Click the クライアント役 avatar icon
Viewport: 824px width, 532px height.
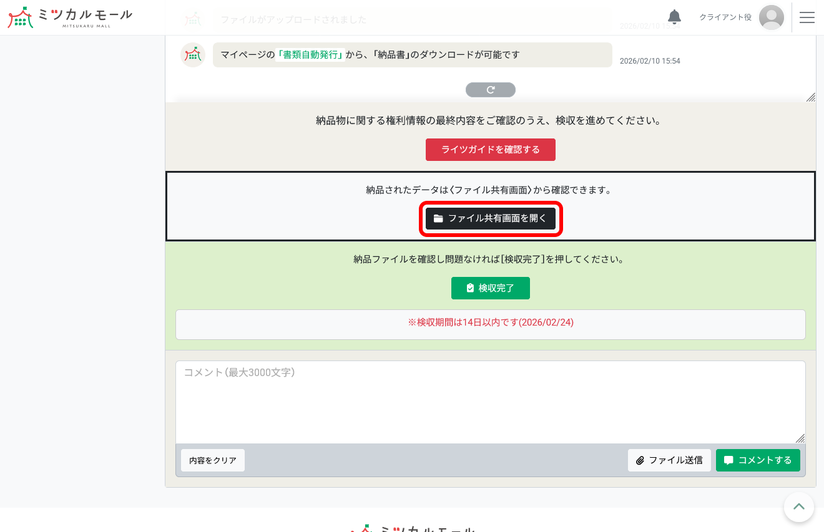point(772,17)
